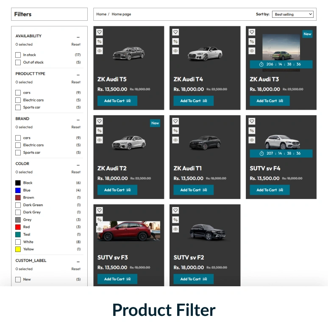Quick view the ZK Audi T5

pyautogui.click(x=99, y=51)
